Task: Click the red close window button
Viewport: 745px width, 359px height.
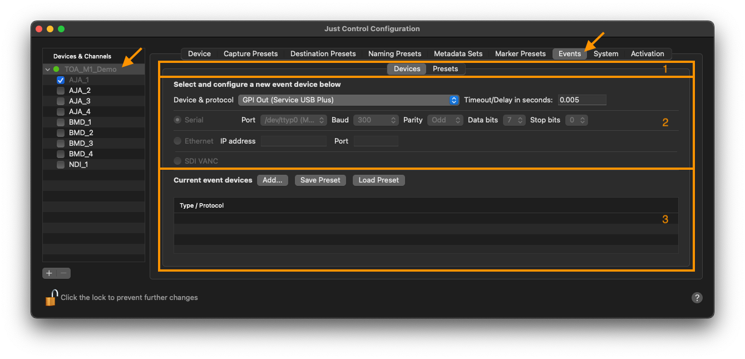Action: (39, 29)
